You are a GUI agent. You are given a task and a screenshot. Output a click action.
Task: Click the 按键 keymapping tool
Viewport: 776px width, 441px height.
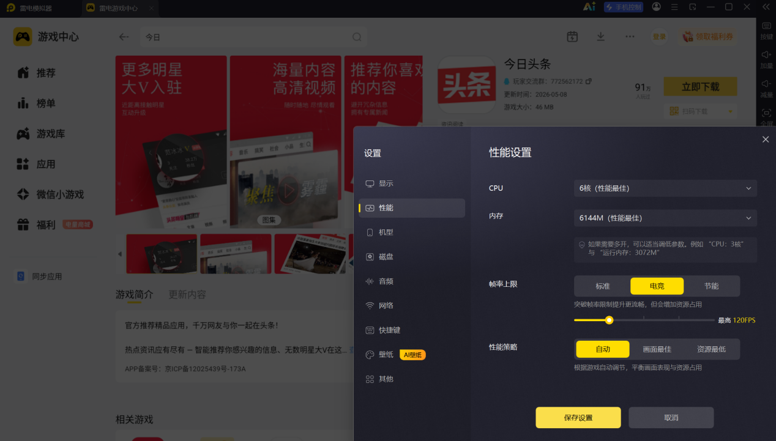(766, 31)
